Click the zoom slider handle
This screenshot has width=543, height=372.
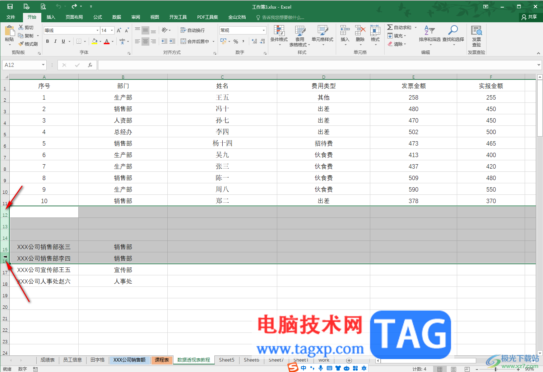click(496, 369)
